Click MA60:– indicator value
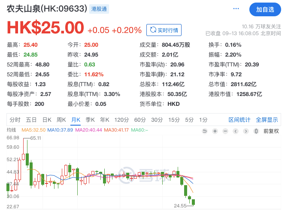294x210 pixels. [139, 130]
